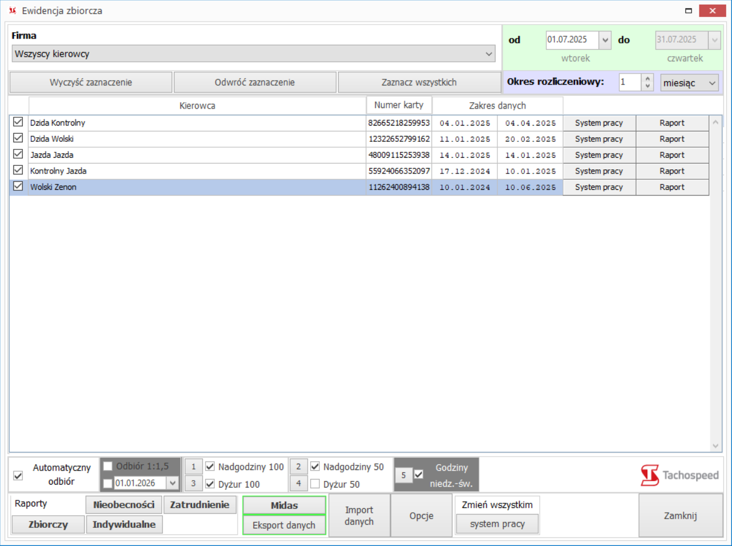Toggle the Jazda Jazda driver checkbox
This screenshot has height=546, width=732.
point(18,155)
